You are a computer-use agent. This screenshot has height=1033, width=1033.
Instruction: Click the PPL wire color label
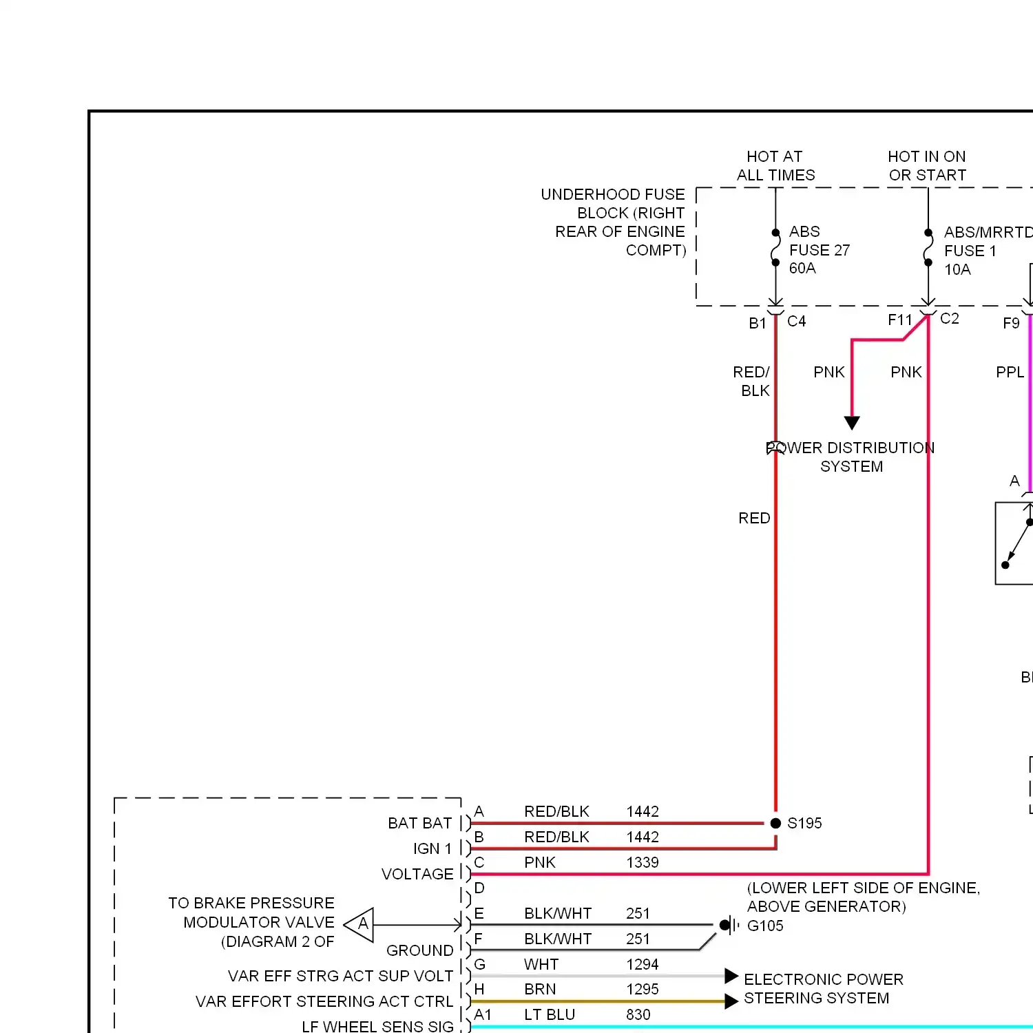tap(1010, 372)
